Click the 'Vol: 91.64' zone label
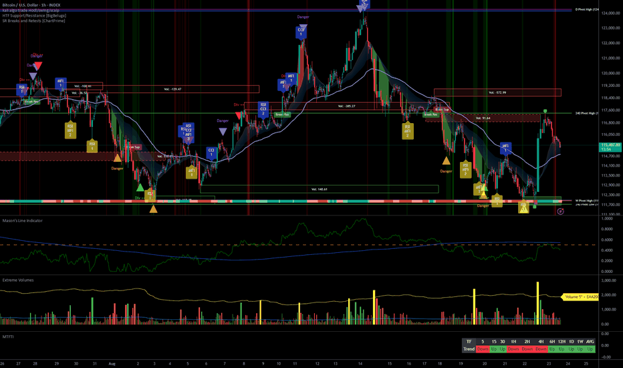Viewport: 623px width, 368px height. click(x=483, y=118)
